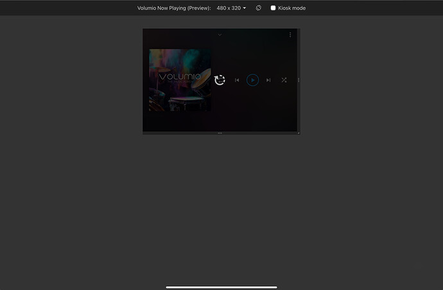Skip to the previous track
Screen dimensions: 443x290
[x=237, y=80]
